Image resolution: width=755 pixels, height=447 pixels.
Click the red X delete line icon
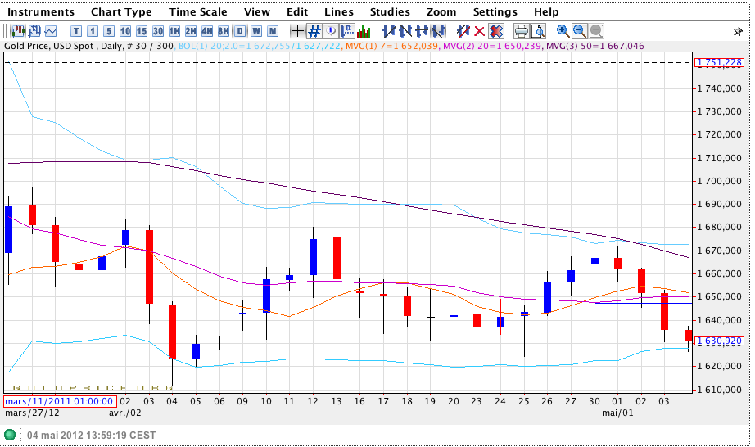[480, 31]
